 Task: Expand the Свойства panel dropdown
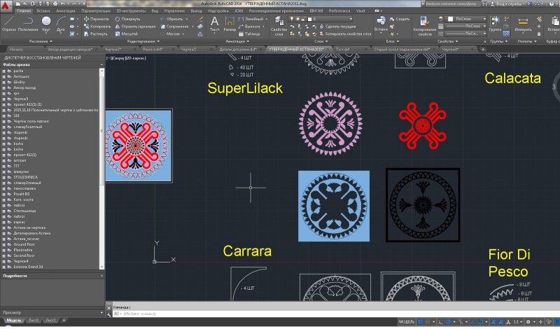pos(447,41)
